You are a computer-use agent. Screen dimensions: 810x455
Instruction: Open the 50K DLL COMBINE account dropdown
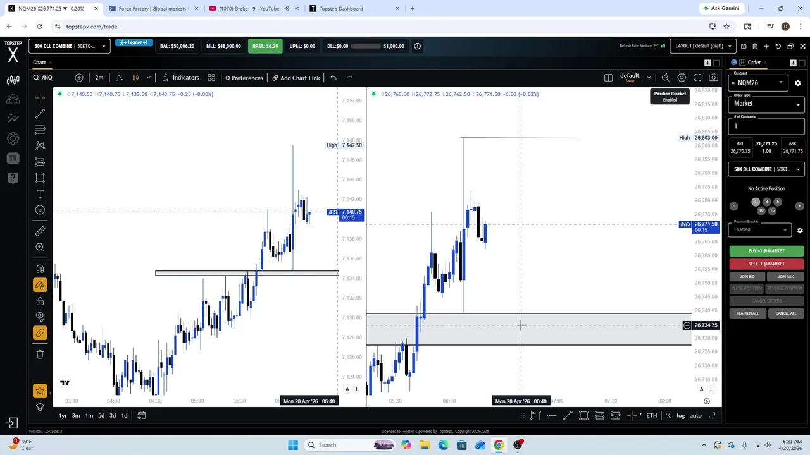click(70, 46)
